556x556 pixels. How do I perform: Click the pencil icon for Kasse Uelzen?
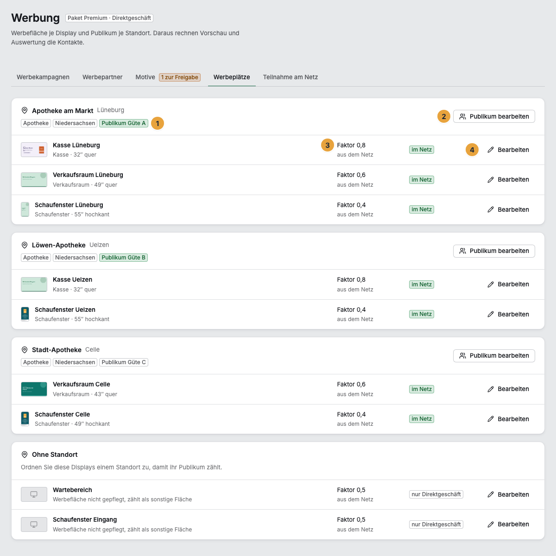[491, 284]
